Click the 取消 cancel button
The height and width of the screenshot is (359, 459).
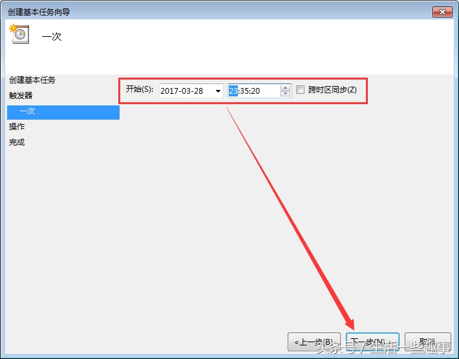428,342
